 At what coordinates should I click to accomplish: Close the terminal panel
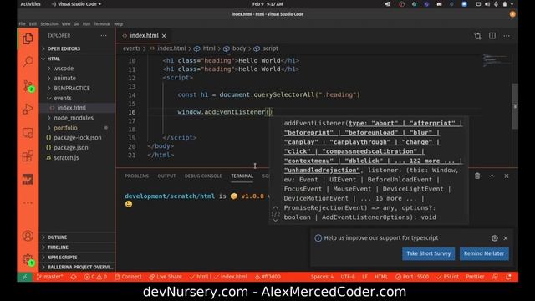pyautogui.click(x=507, y=176)
